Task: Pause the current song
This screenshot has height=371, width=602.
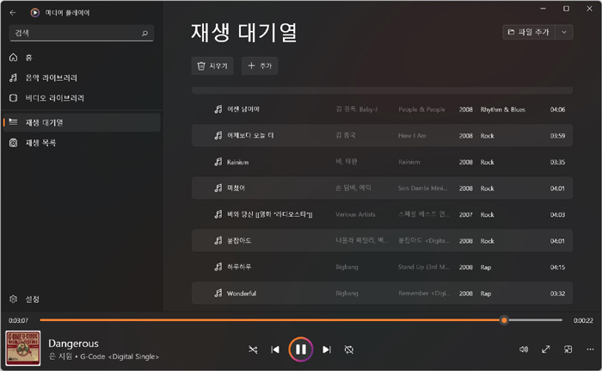Action: (x=301, y=349)
